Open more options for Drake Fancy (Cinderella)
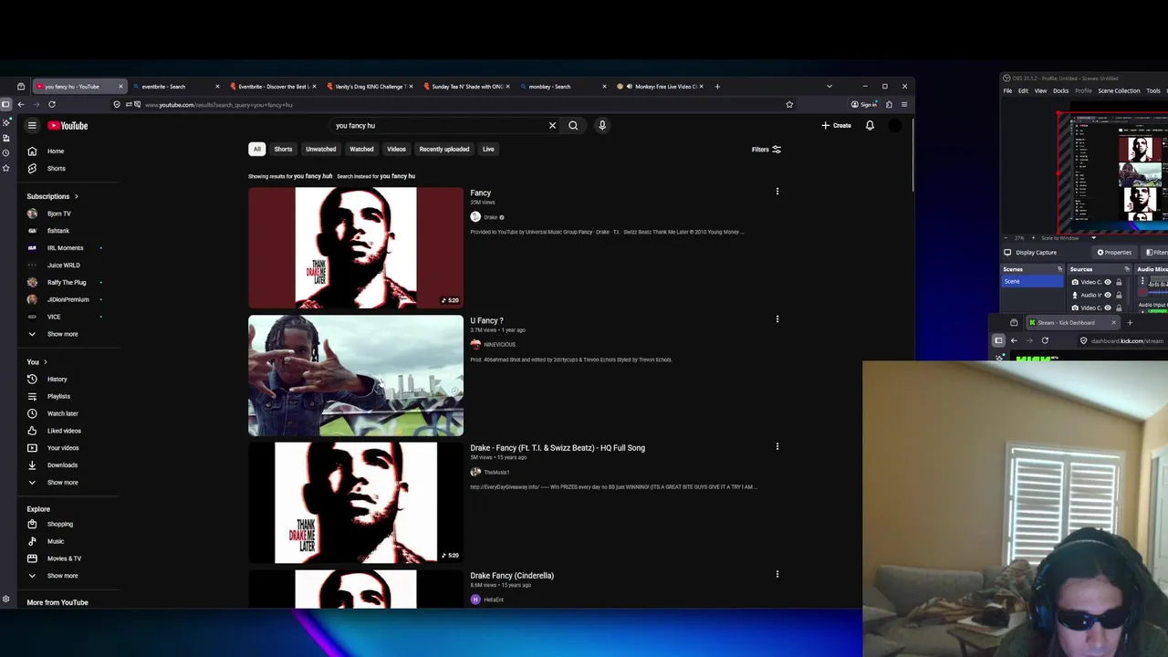This screenshot has height=657, width=1168. click(x=777, y=575)
